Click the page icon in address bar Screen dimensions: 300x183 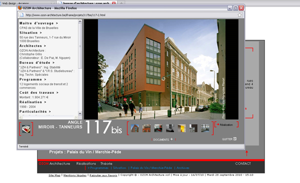[x=22, y=15]
